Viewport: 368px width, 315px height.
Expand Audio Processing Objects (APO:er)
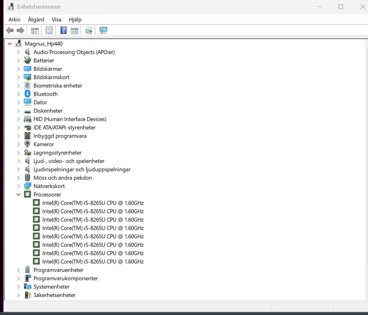coord(18,52)
